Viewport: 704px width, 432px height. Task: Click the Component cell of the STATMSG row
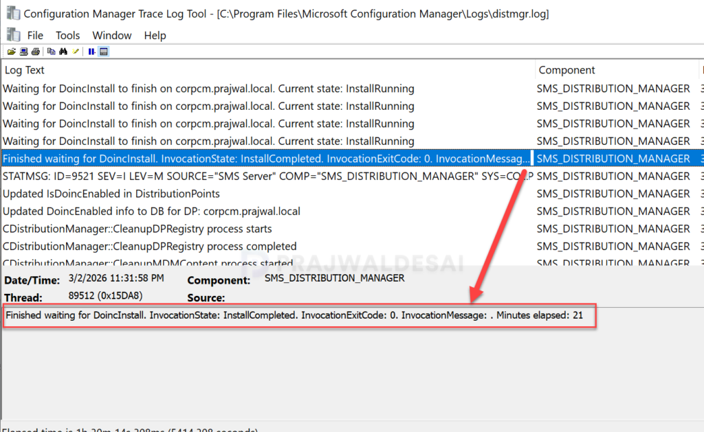click(613, 176)
